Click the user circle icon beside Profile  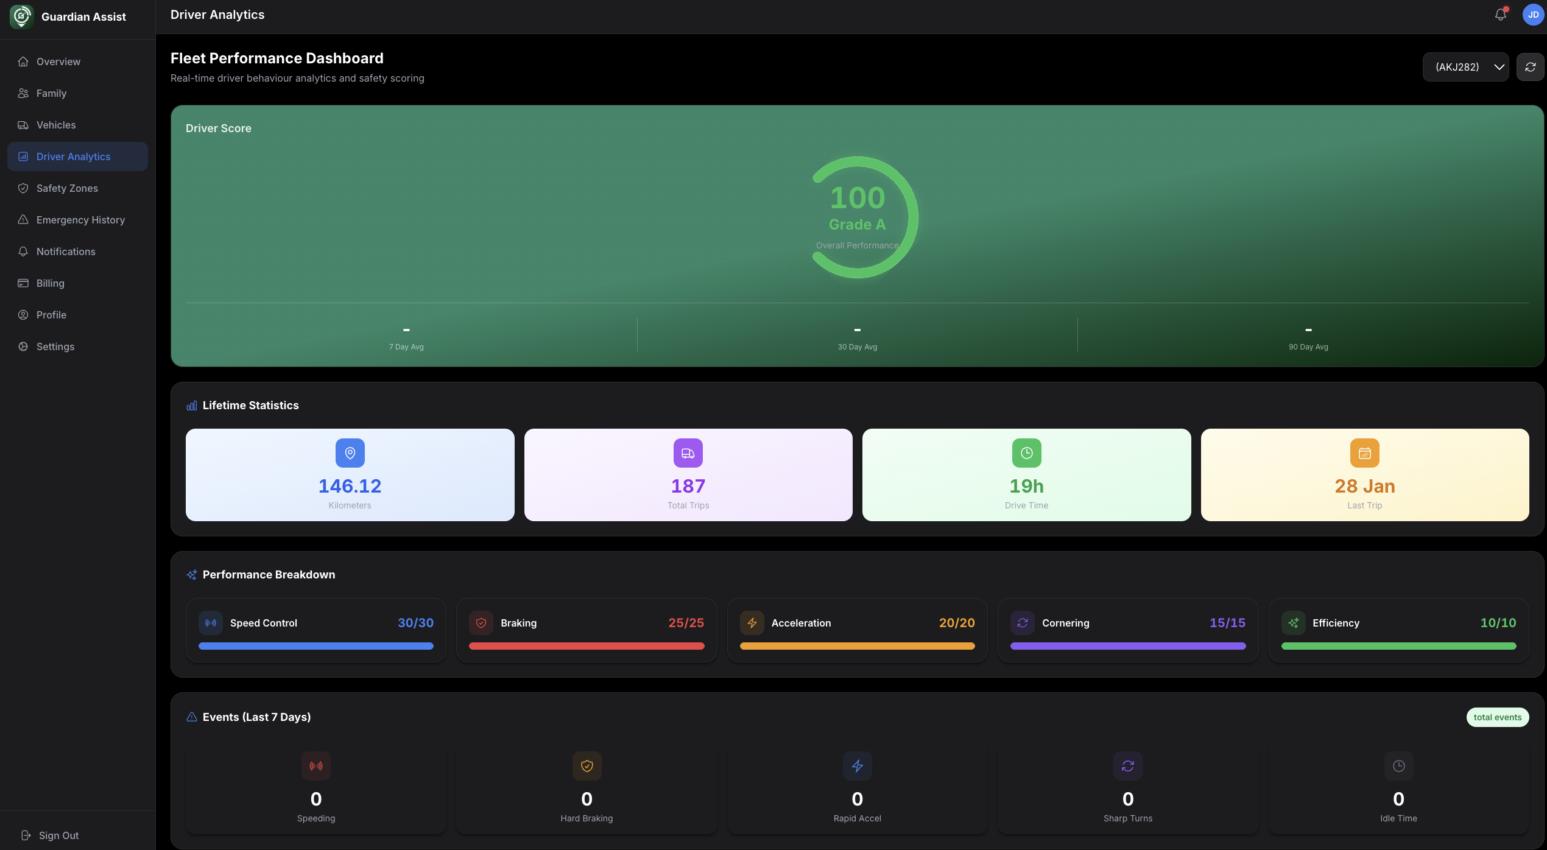pos(23,315)
